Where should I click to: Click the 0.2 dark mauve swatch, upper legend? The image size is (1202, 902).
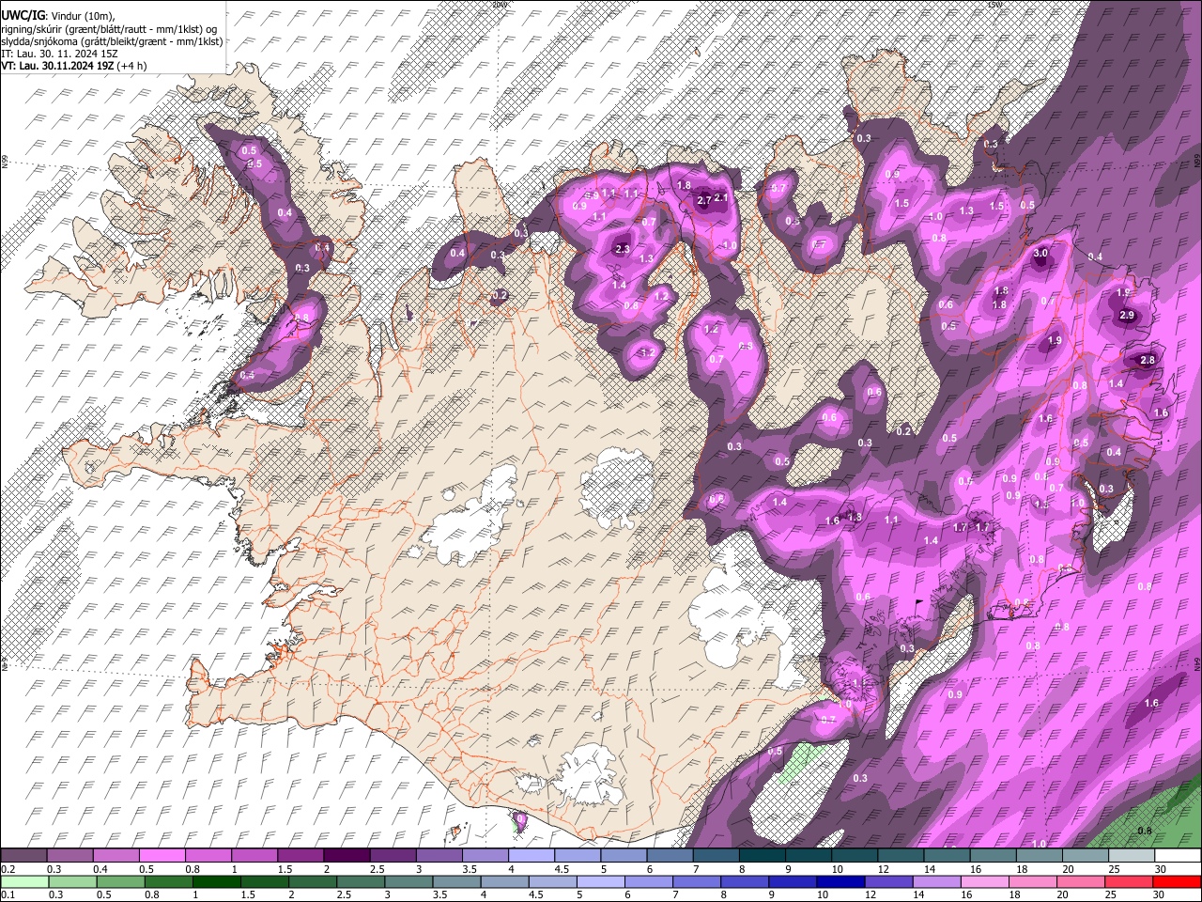[23, 855]
